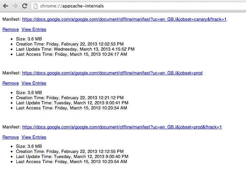
Task: Click the Last Update Time Wednesday, March 13 line
Action: pyautogui.click(x=75, y=49)
